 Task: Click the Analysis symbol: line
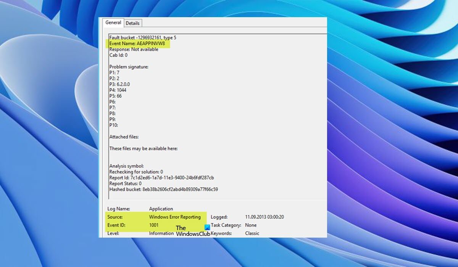coord(126,166)
